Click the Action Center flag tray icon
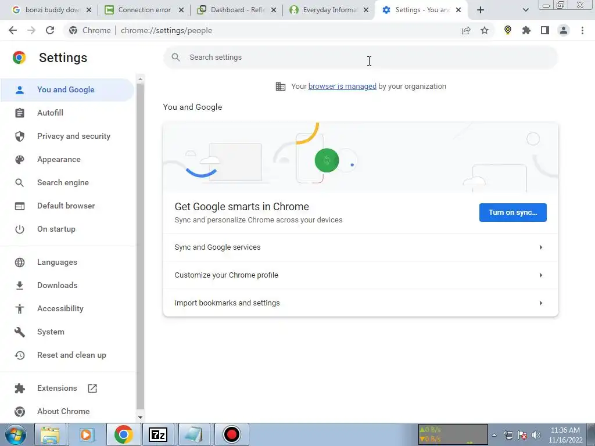Viewport: 595px width, 446px height. coord(522,435)
